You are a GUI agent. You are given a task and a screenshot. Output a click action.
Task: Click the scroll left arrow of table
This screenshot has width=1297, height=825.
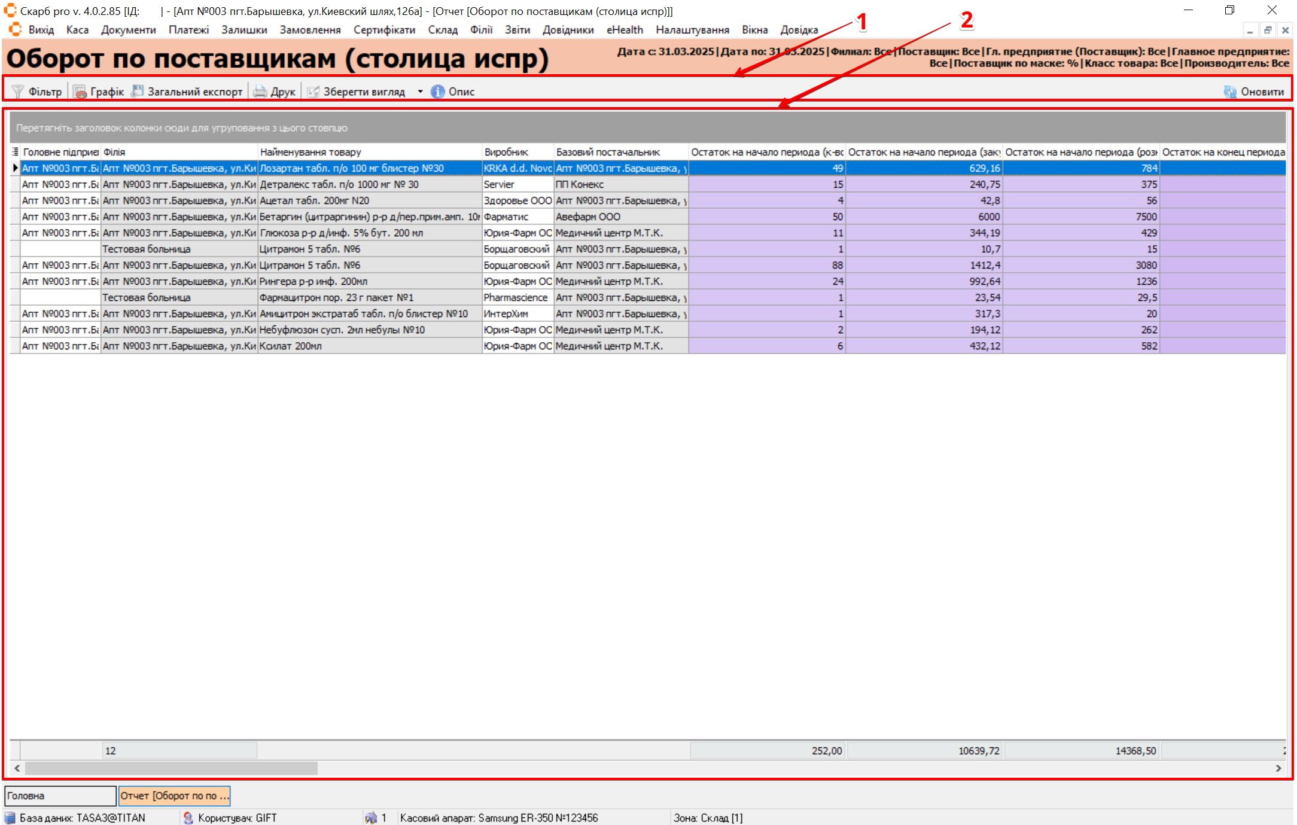point(17,768)
